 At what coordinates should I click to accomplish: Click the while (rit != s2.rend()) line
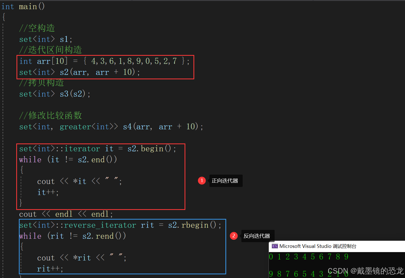click(73, 236)
